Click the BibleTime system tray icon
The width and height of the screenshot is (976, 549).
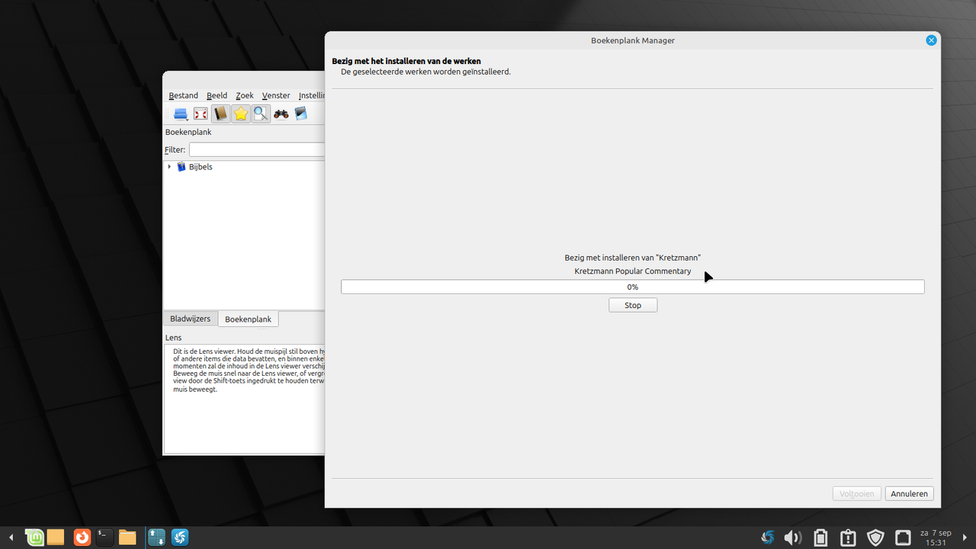click(x=768, y=538)
